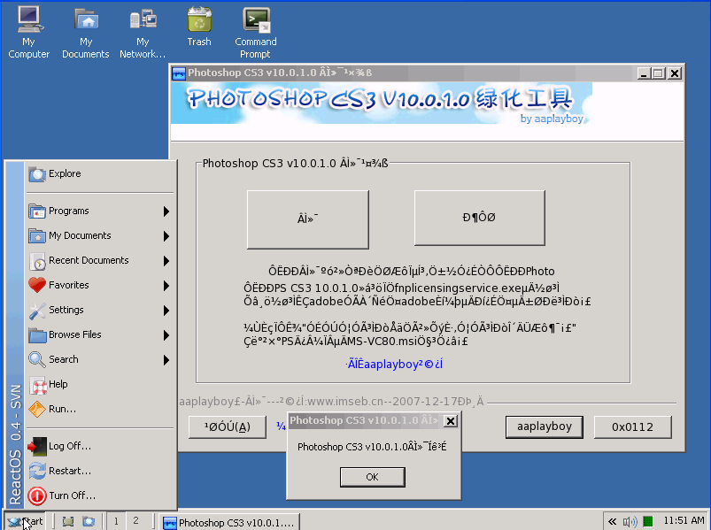Image resolution: width=711 pixels, height=530 pixels.
Task: Click the Settings tools icon
Action: (x=37, y=311)
